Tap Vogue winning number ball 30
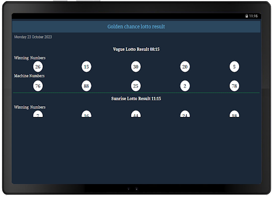The height and width of the screenshot is (198, 274). click(136, 67)
